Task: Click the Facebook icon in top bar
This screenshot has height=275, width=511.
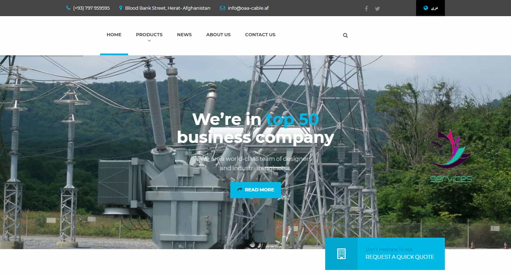Action: (366, 9)
